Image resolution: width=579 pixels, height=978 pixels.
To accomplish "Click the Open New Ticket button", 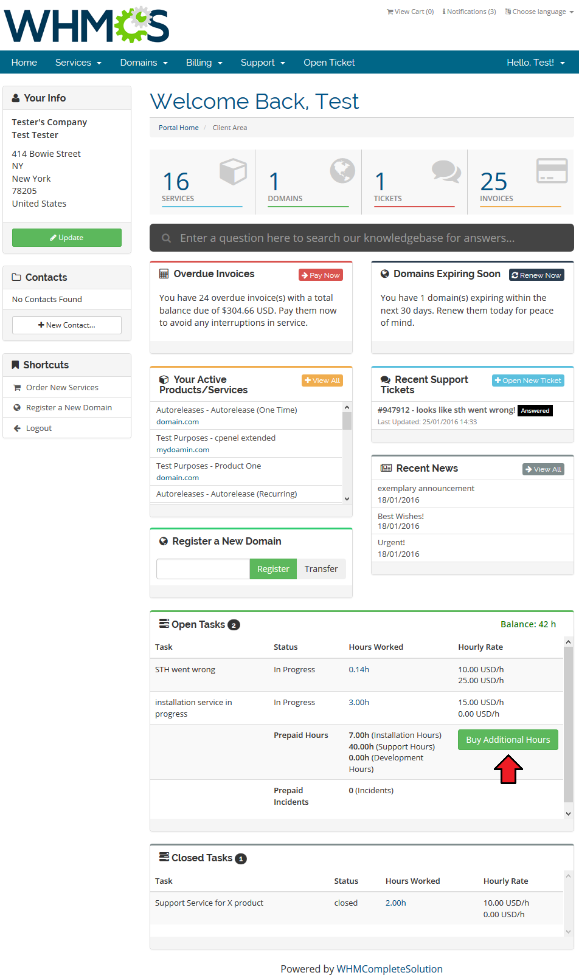I will [529, 381].
